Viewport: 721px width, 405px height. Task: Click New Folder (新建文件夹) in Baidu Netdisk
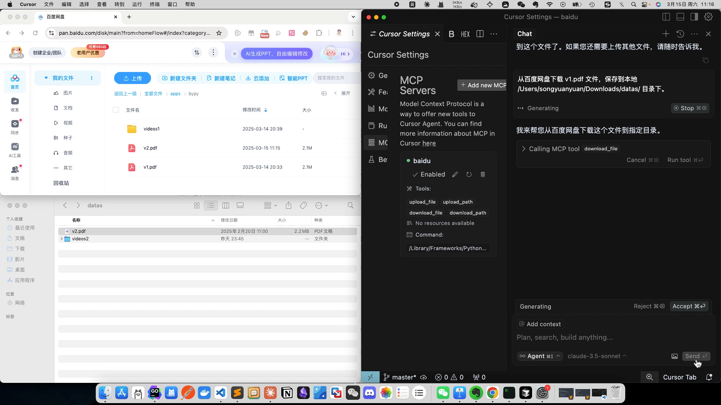click(179, 78)
